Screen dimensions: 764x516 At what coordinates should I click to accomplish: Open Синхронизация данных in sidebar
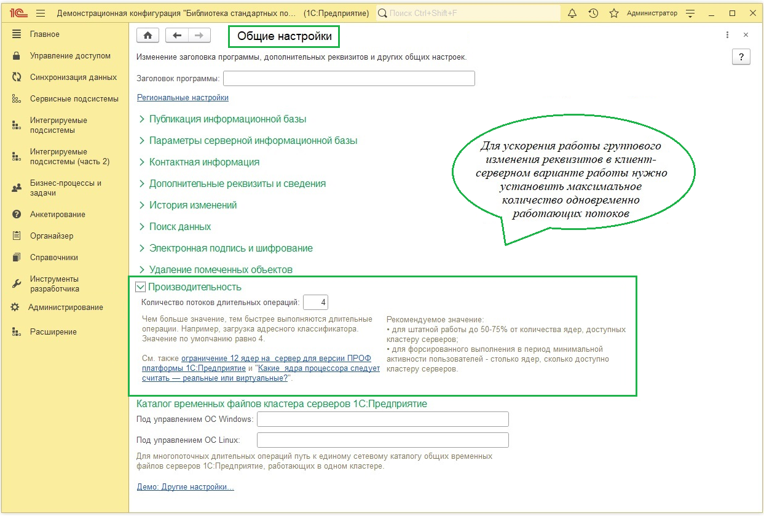point(73,77)
